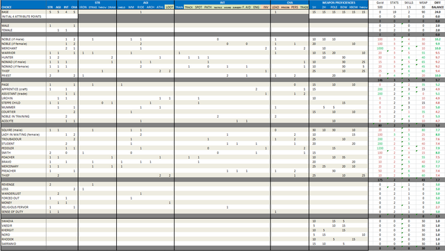The image size is (445, 251).
Task: Click the PERS skill column header
Action: click(x=295, y=7)
